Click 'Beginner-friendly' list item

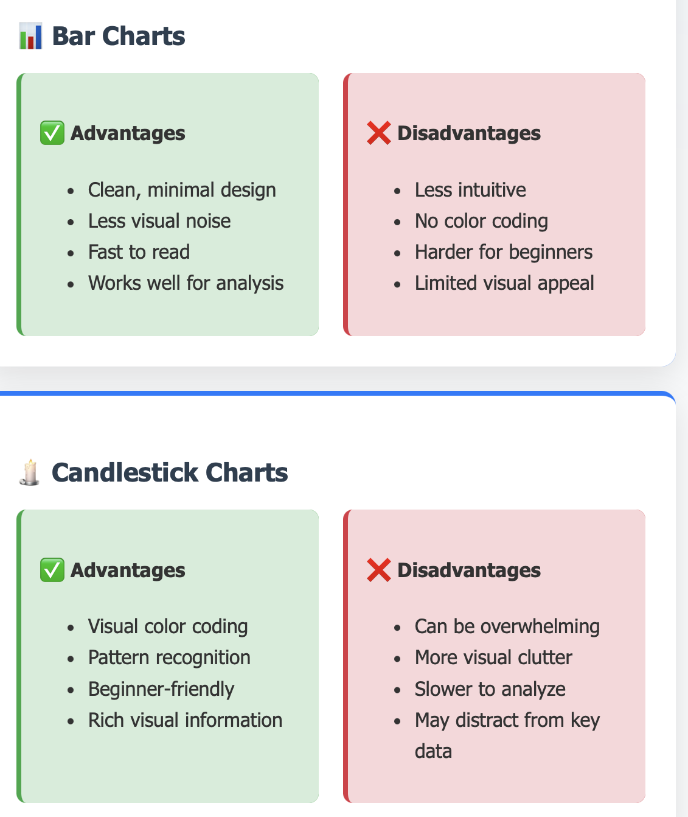pos(161,689)
